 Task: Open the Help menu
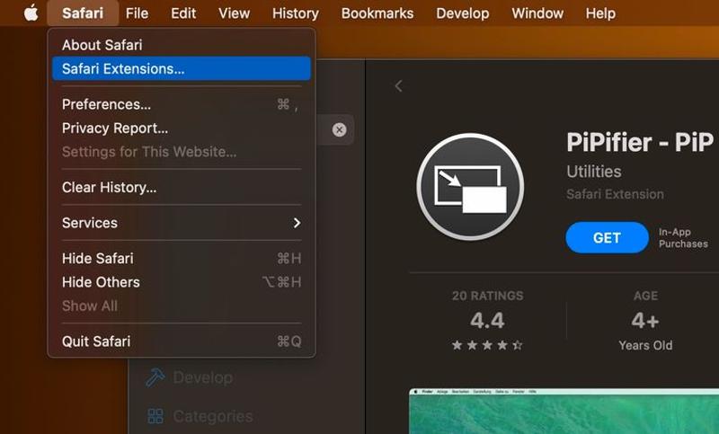(600, 13)
